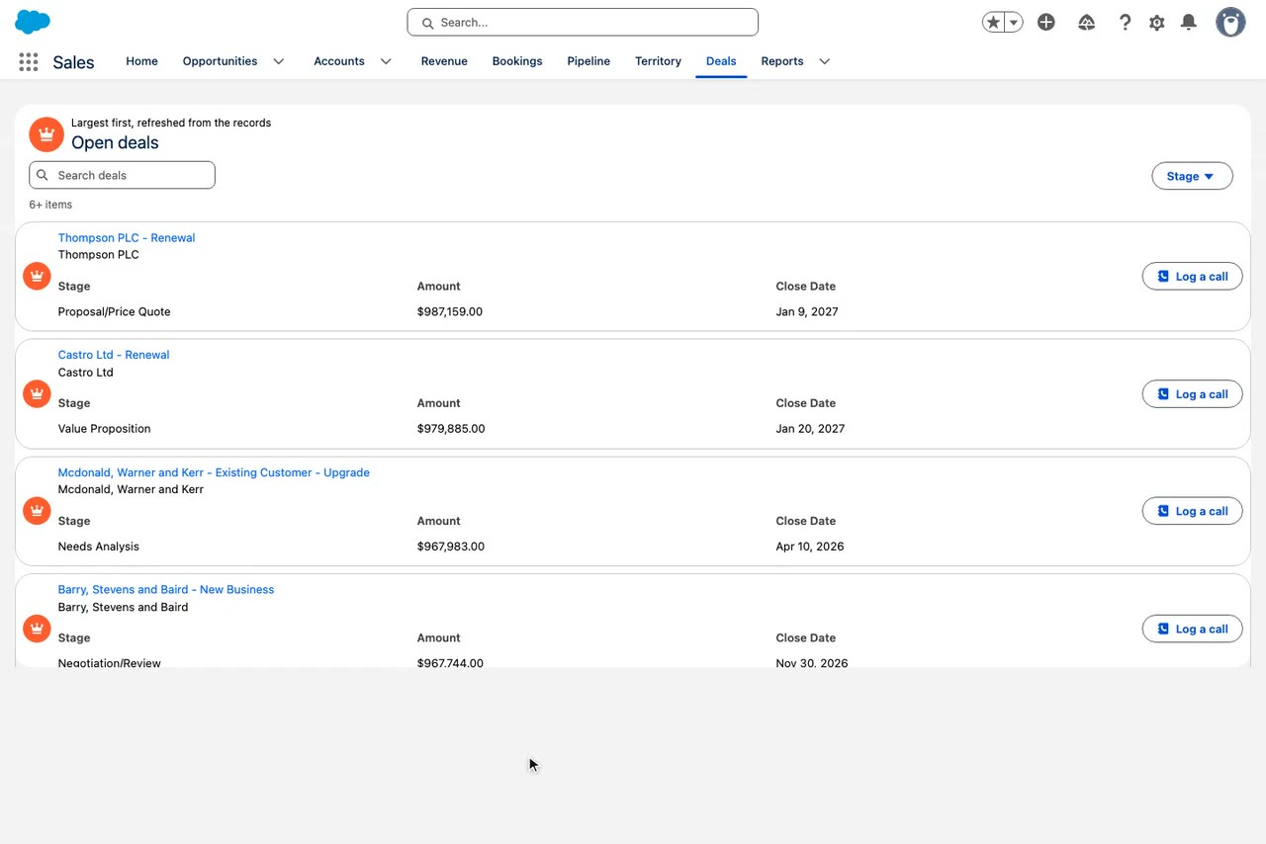This screenshot has width=1266, height=844.
Task: Click the Value Proposition stage value
Action: (x=105, y=429)
